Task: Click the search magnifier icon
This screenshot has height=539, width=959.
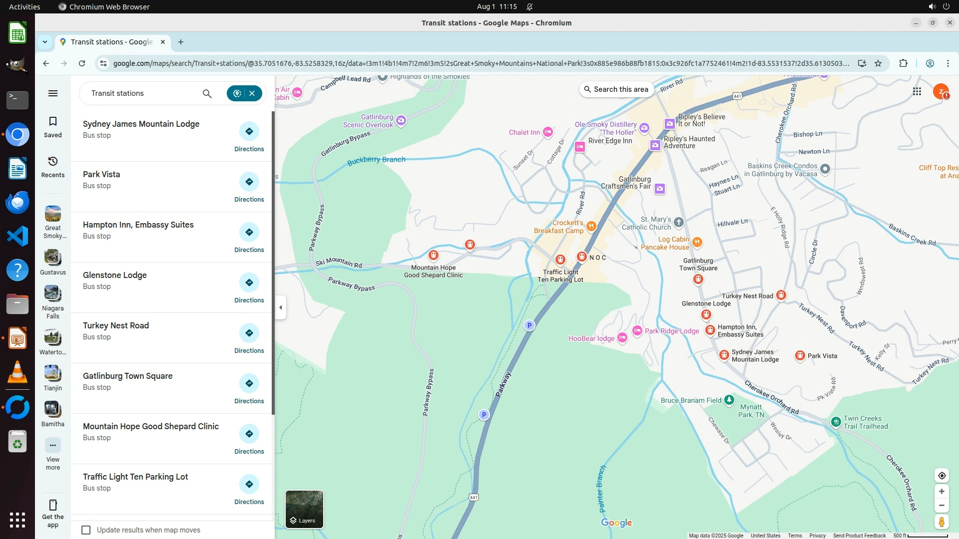Action: click(x=207, y=93)
